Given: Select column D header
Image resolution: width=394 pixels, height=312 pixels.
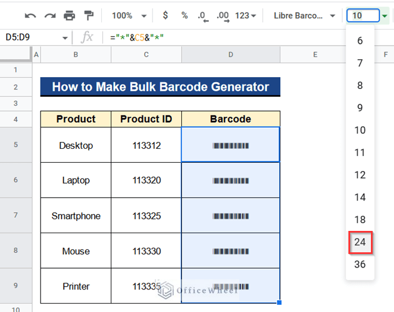Looking at the screenshot, I should click(x=231, y=55).
